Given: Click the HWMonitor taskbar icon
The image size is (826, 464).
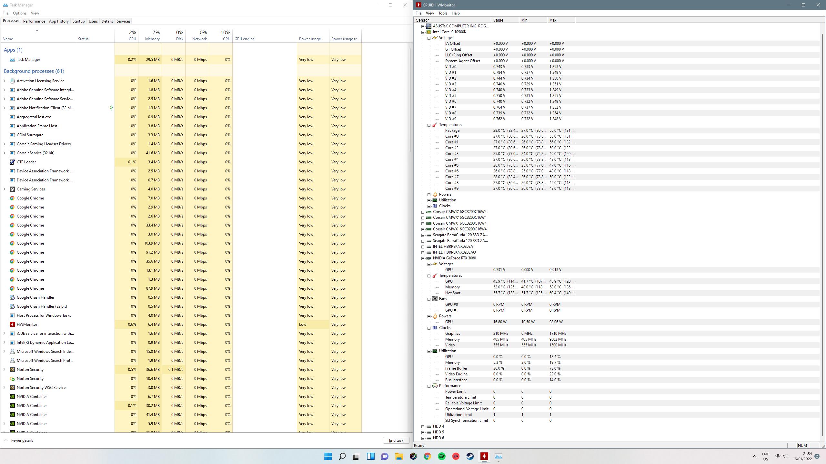Looking at the screenshot, I should pos(484,456).
